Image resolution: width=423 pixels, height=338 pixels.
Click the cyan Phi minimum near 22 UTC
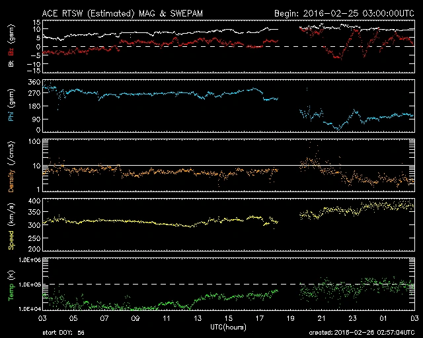pyautogui.click(x=338, y=128)
